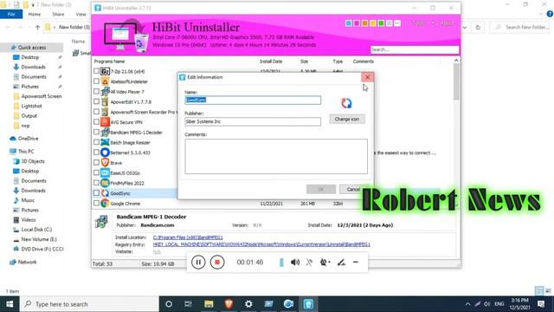This screenshot has width=554, height=312.
Task: Check the Bandicam MPEG-1 Decoder checkbox
Action: tap(96, 132)
